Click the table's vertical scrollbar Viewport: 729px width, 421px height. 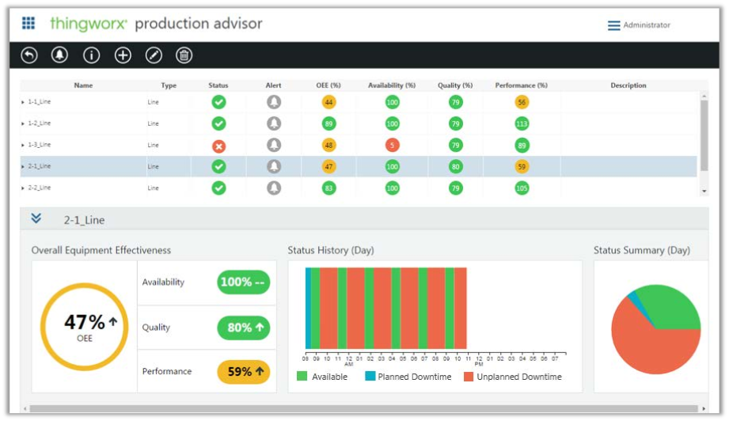click(704, 131)
